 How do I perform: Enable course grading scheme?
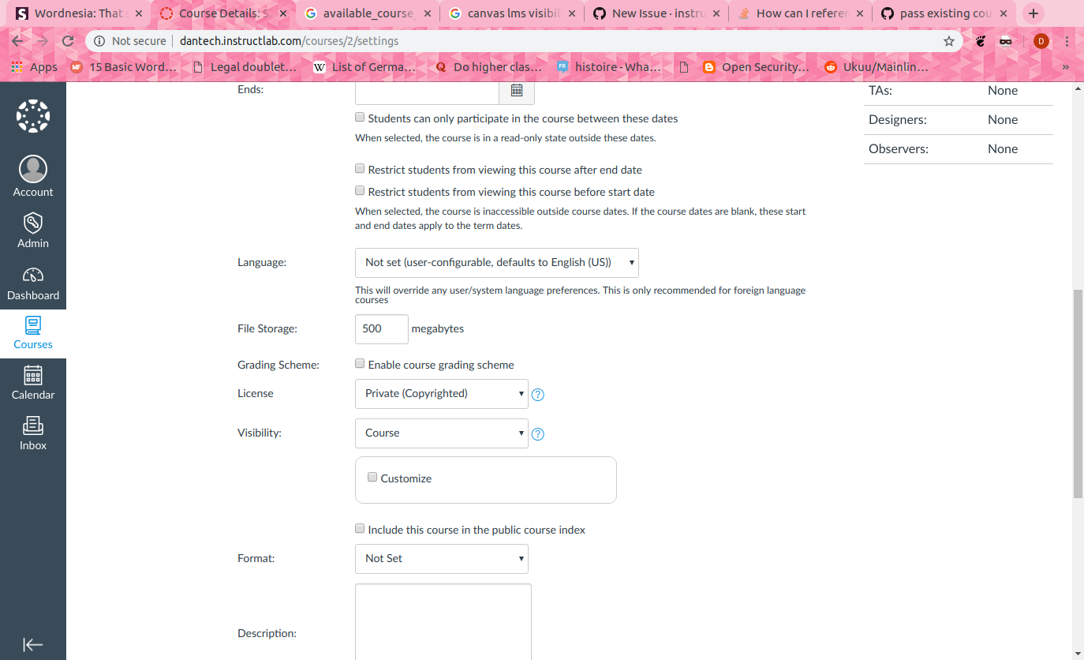(x=360, y=363)
